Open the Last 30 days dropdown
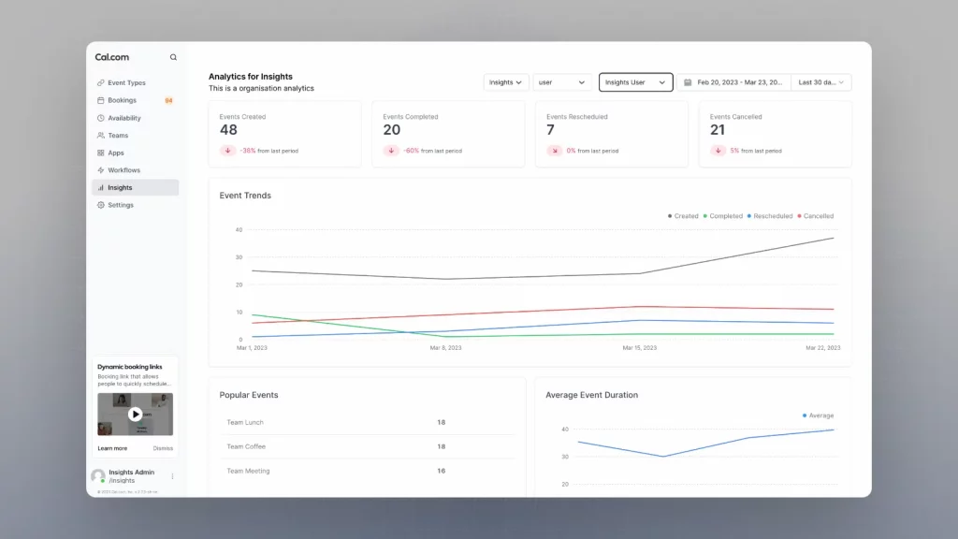Screen dimensions: 958x539 (821, 81)
